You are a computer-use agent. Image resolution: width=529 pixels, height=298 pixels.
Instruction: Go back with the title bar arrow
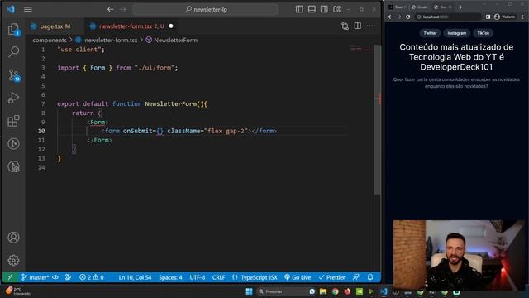110,9
